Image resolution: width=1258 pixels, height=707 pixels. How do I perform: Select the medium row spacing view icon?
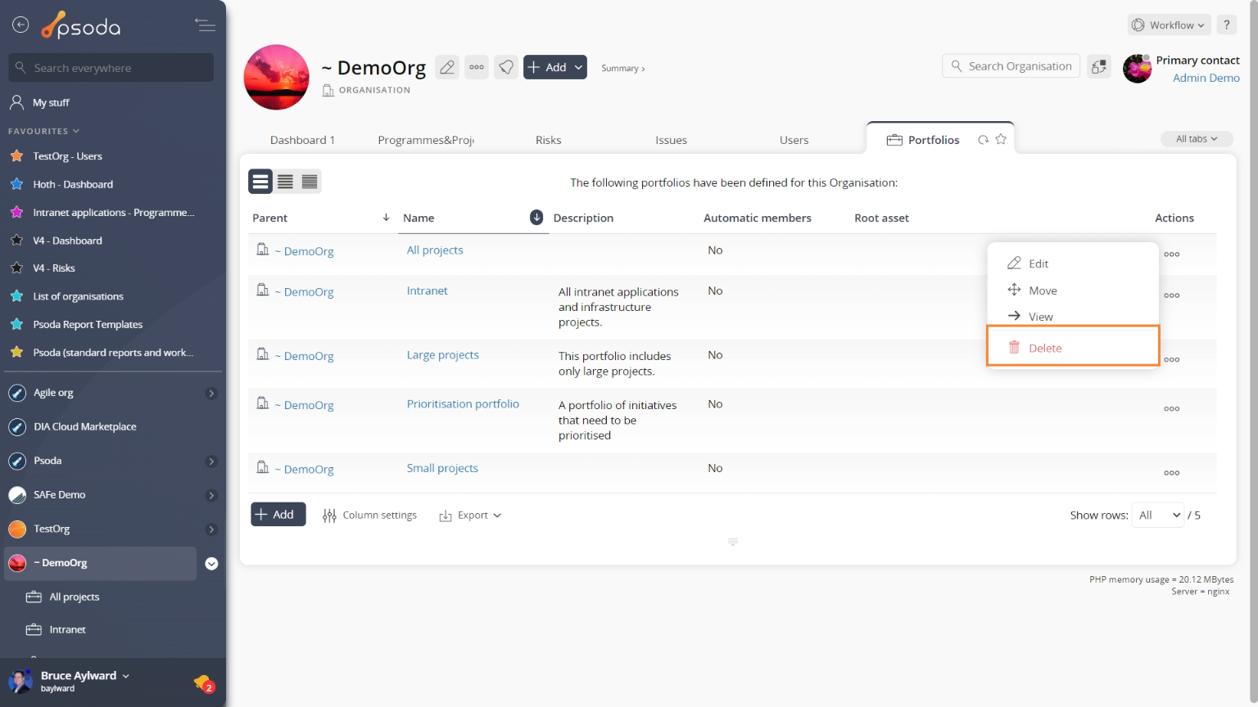click(x=285, y=182)
